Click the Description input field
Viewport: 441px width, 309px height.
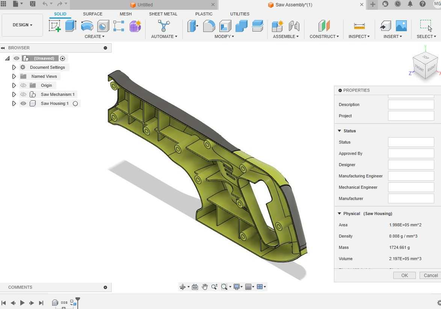point(411,105)
